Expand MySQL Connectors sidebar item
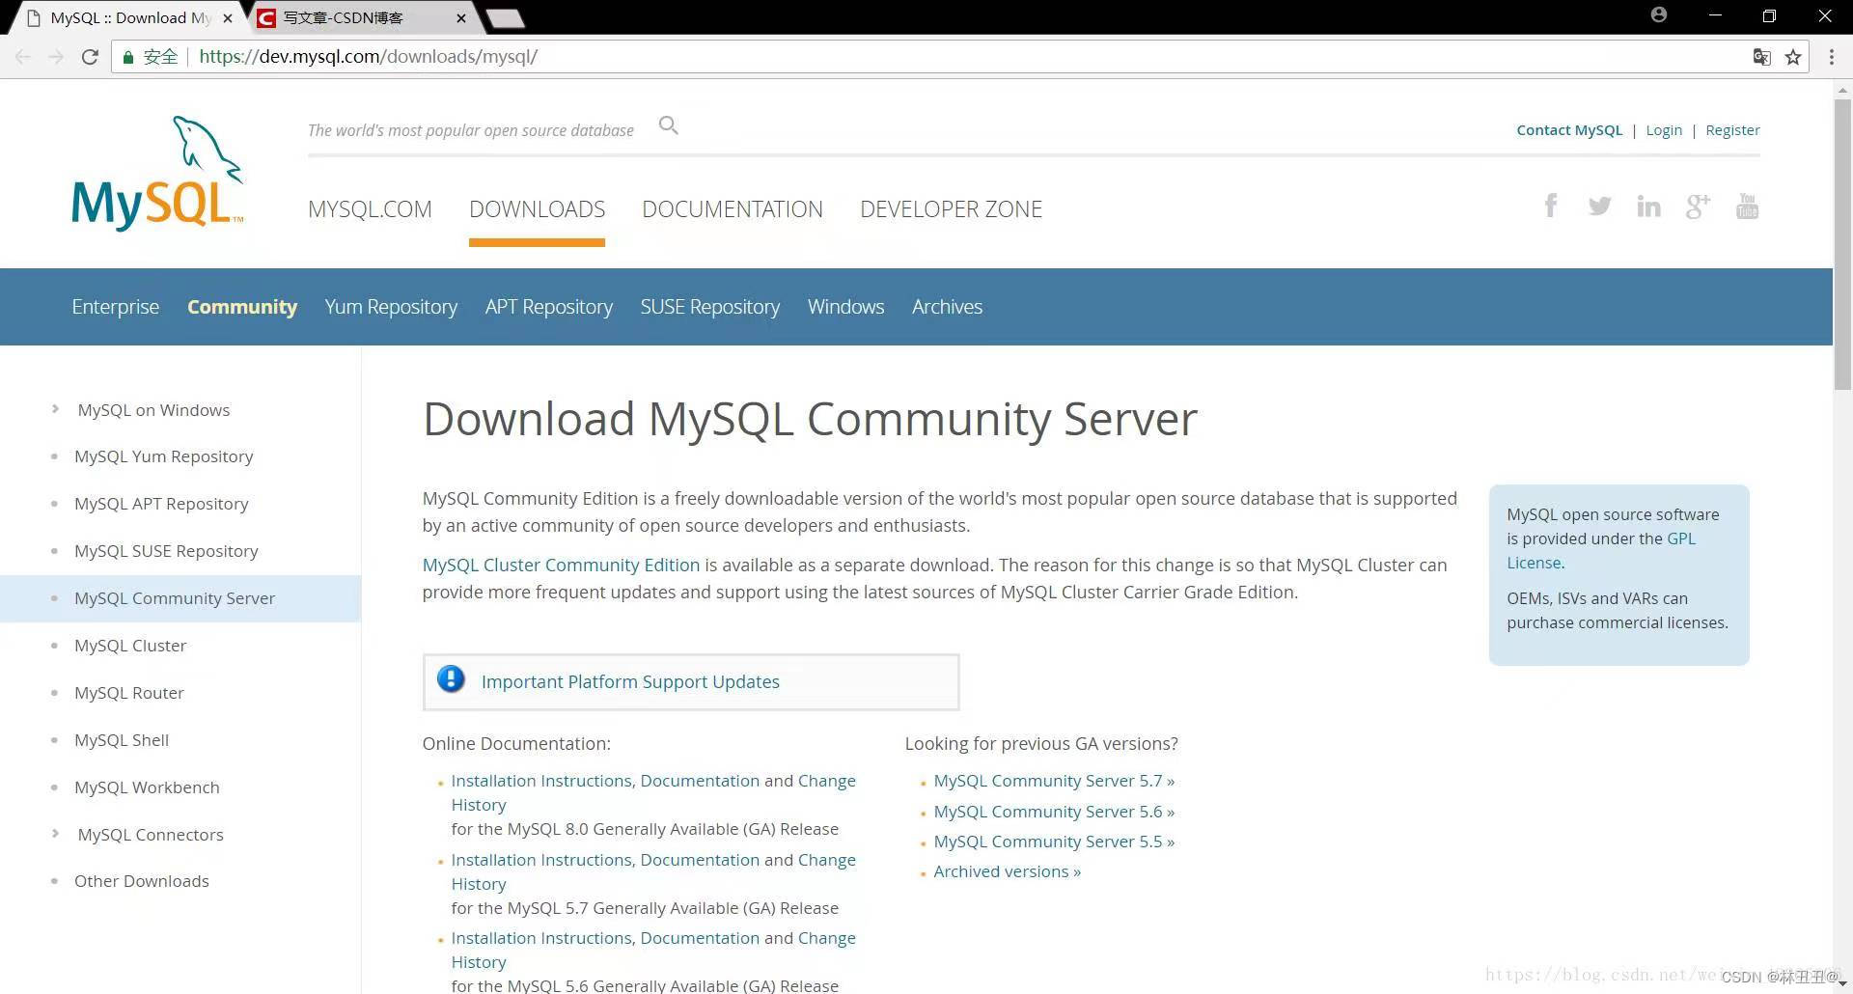Viewport: 1853px width, 994px height. click(x=56, y=834)
